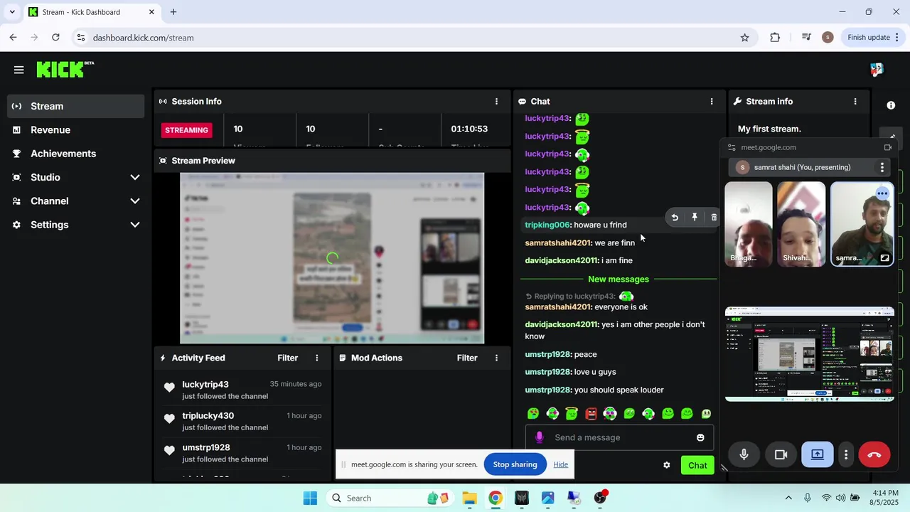Click the camera icon in Meet popup header
Image resolution: width=910 pixels, height=512 pixels.
tap(888, 147)
